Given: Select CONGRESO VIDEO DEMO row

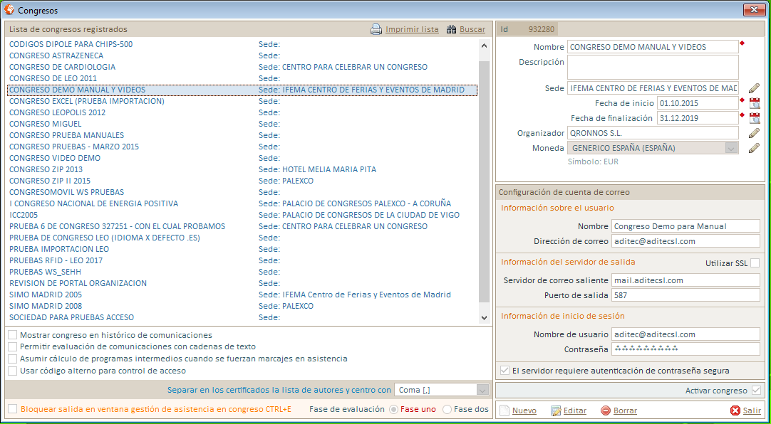Looking at the screenshot, I should [242, 158].
